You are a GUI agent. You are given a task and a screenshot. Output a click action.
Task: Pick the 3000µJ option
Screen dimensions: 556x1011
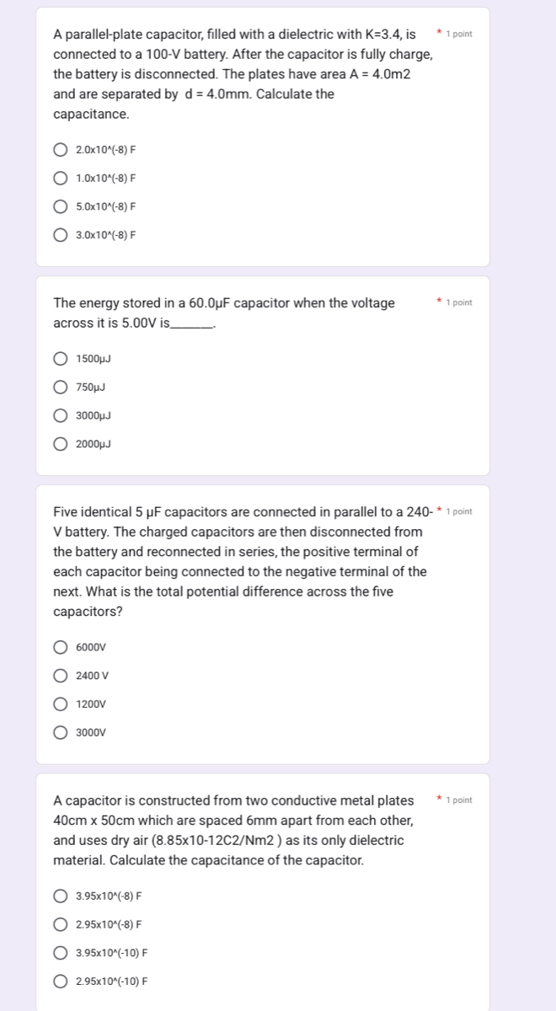[61, 415]
